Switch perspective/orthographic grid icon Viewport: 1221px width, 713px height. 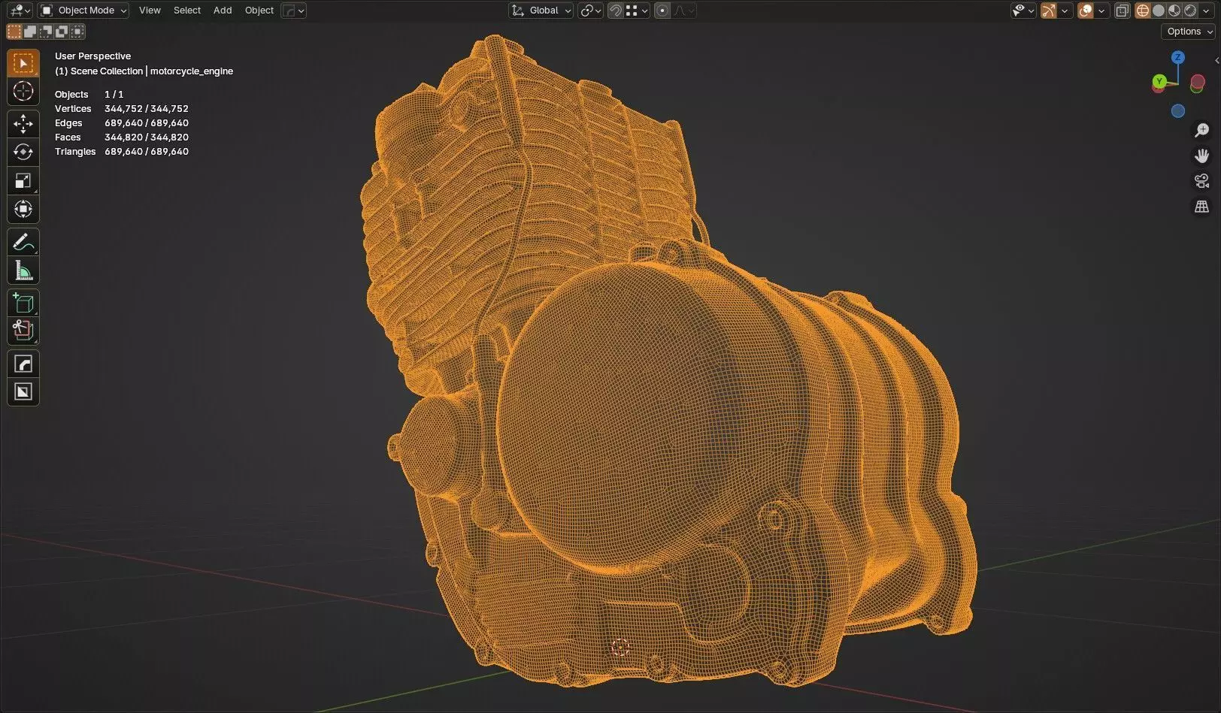click(x=1201, y=207)
